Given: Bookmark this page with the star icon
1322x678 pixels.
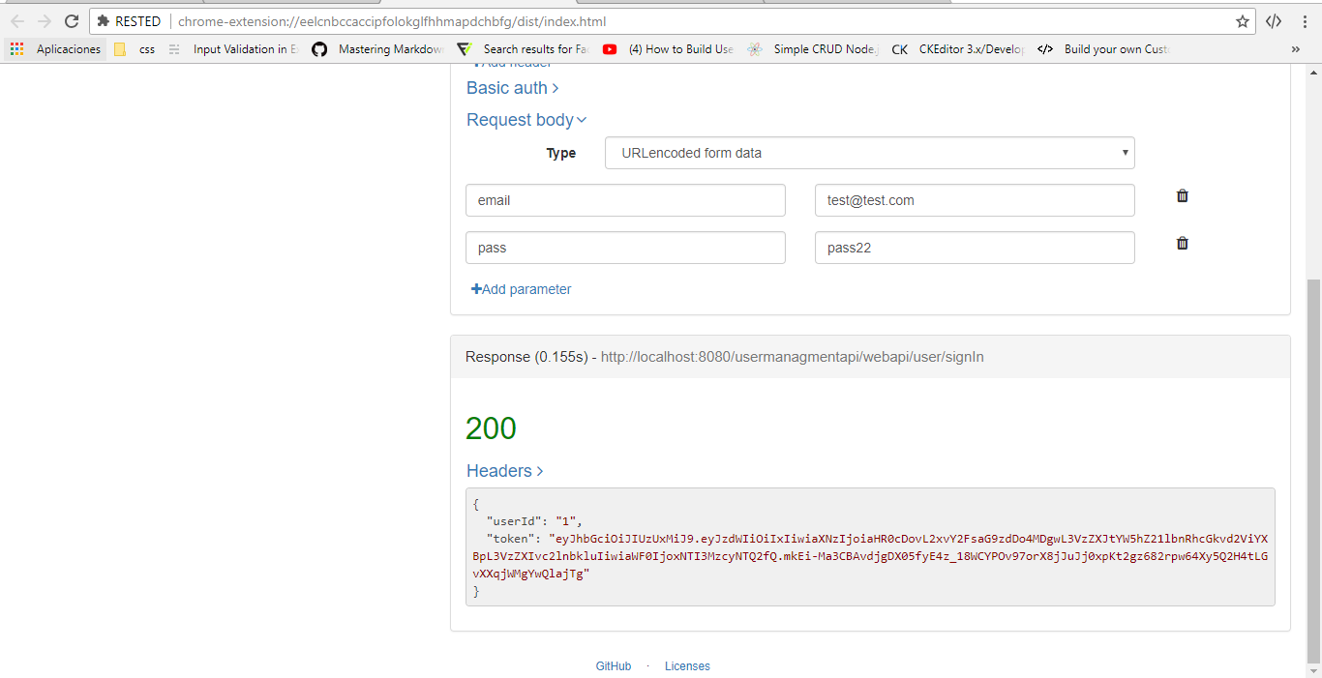Looking at the screenshot, I should point(1243,20).
